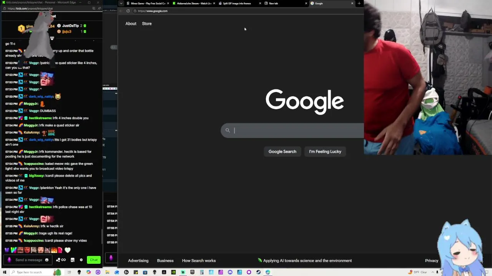Screen dimensions: 492x276
Task: Click gifter name JustDaTip in leaderboard
Action: (x=70, y=26)
